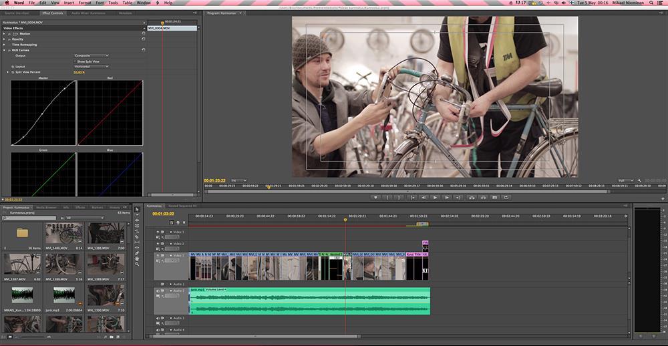Toggle the fx switch for Motion

click(9, 33)
